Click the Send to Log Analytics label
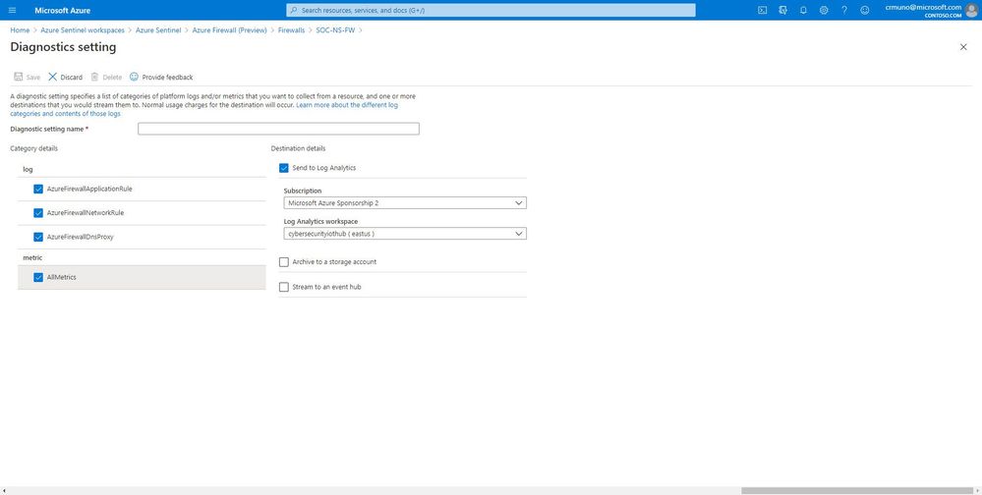 click(x=323, y=168)
